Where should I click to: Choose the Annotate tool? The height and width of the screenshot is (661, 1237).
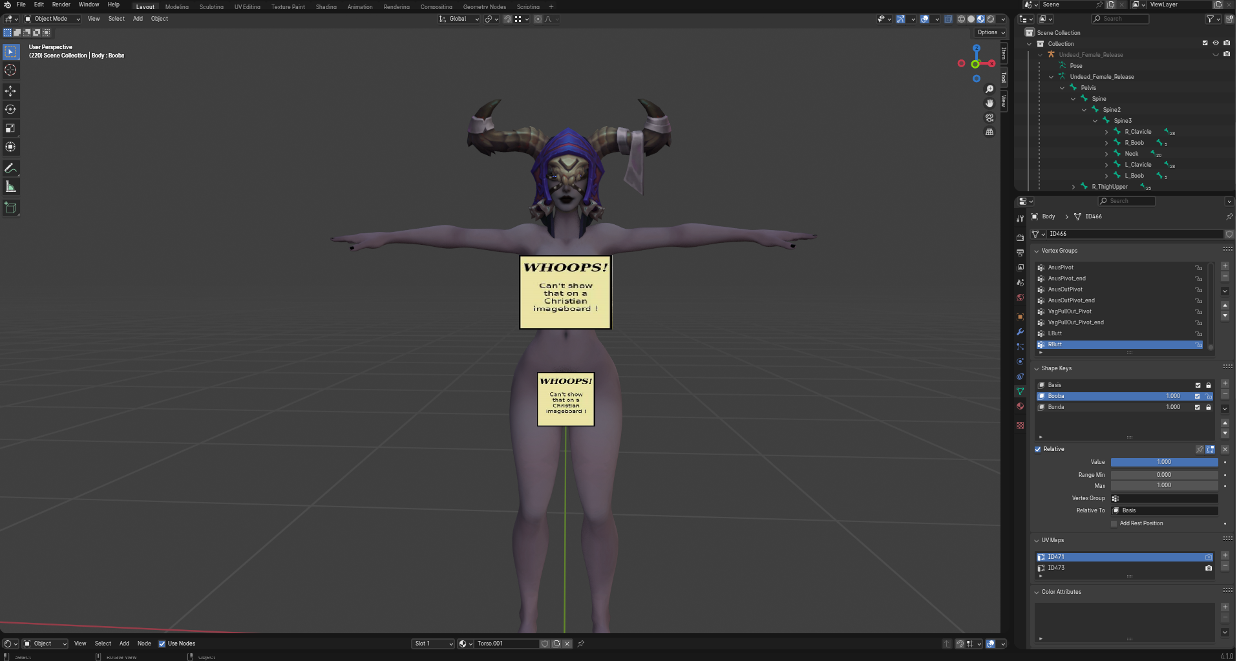(x=11, y=168)
